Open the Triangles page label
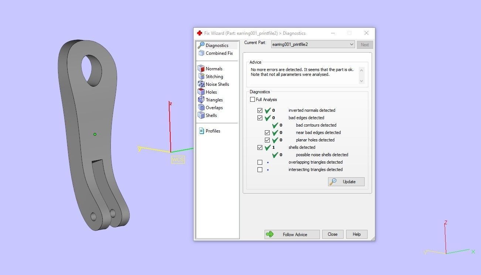Image resolution: width=481 pixels, height=275 pixels. pos(214,100)
